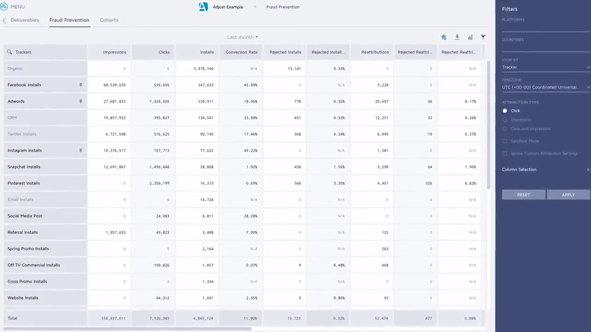
Task: Open the Last month date range dropdown
Action: tap(243, 37)
